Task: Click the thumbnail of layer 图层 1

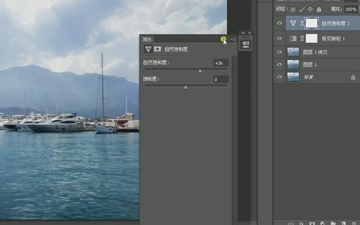Action: coord(293,64)
